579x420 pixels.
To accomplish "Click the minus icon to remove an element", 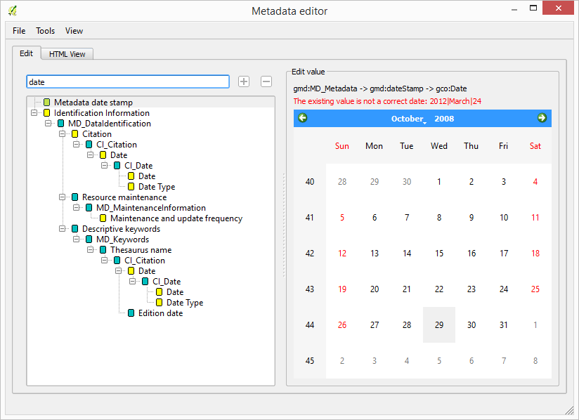I will click(x=266, y=81).
